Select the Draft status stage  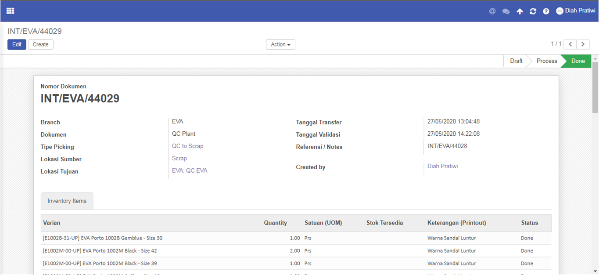[516, 61]
